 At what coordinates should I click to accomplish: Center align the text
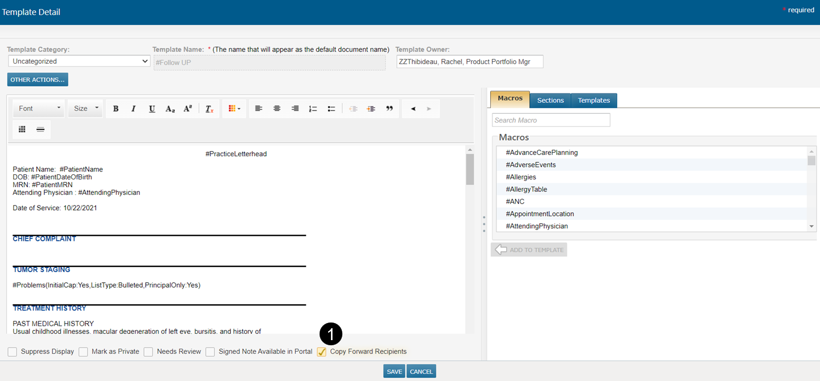[x=277, y=108]
